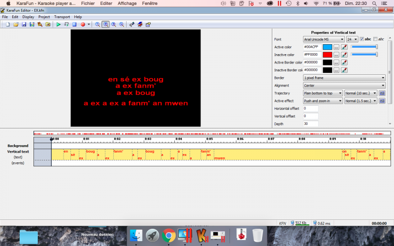The height and width of the screenshot is (246, 394).
Task: Open Active effect advanced settings icon
Action: [382, 101]
